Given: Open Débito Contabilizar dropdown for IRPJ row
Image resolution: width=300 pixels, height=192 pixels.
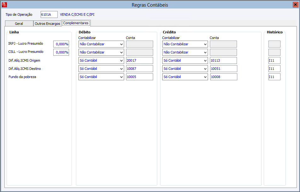Looking at the screenshot, I should 101,44.
